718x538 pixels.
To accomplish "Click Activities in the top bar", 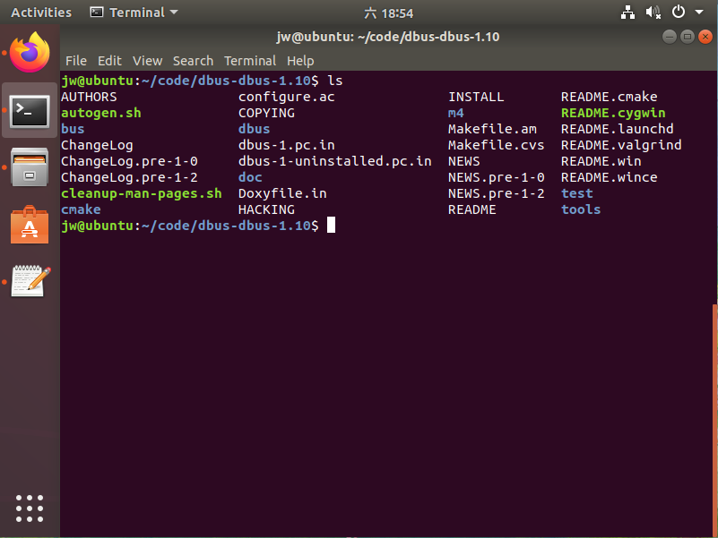I will point(40,12).
